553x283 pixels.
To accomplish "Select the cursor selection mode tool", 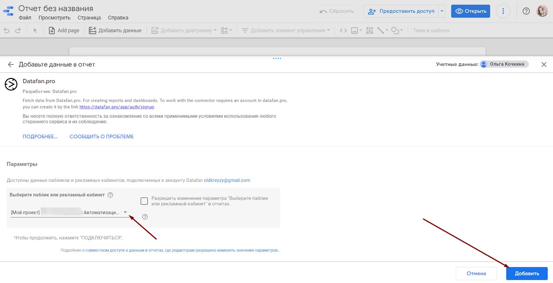I will point(35,30).
